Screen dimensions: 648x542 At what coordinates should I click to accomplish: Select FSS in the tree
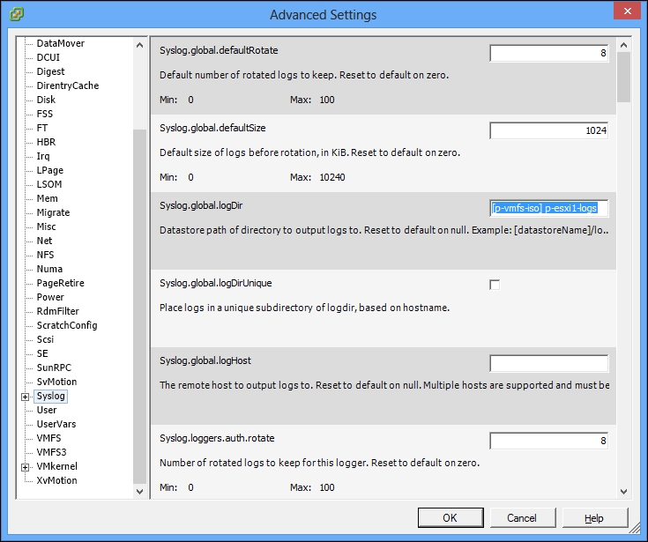(x=45, y=114)
